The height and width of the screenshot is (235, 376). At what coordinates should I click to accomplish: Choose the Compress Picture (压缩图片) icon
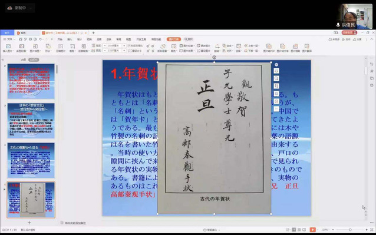(61, 48)
